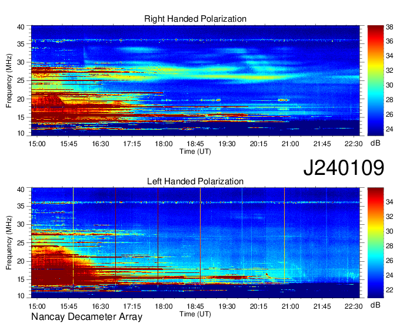Click the "Left Handed Polarization" plot title
Screen dimensions: 400x324
pos(195,181)
